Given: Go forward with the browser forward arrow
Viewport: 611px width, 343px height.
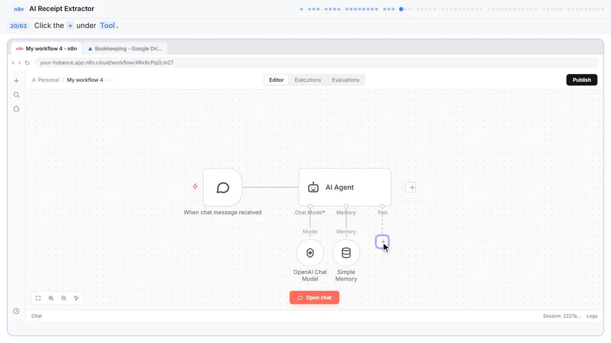Looking at the screenshot, I should tap(20, 63).
